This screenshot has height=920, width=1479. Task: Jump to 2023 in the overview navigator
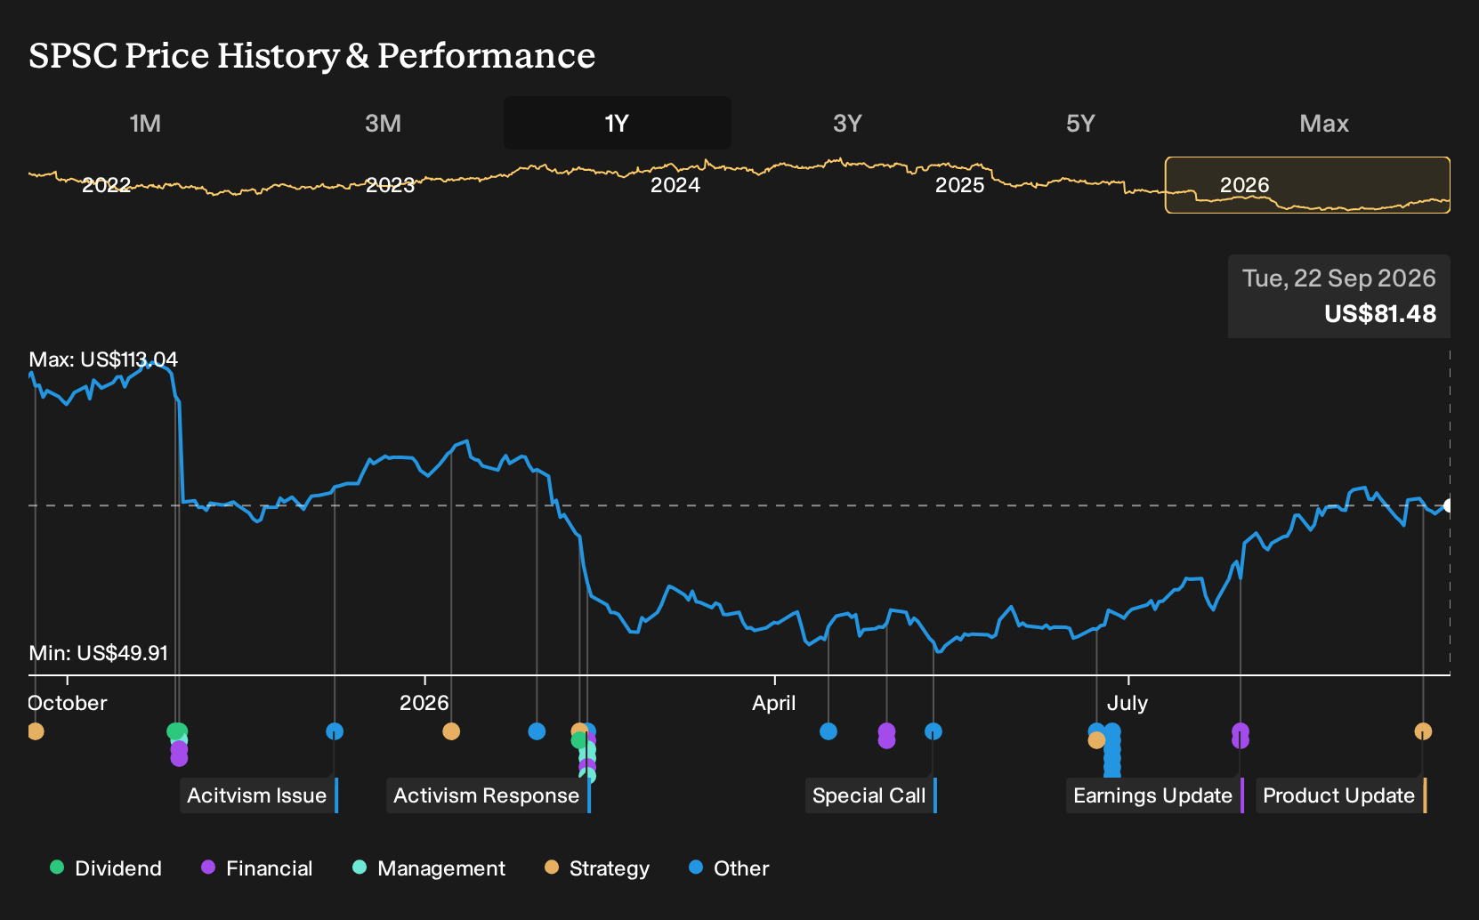[x=391, y=185]
